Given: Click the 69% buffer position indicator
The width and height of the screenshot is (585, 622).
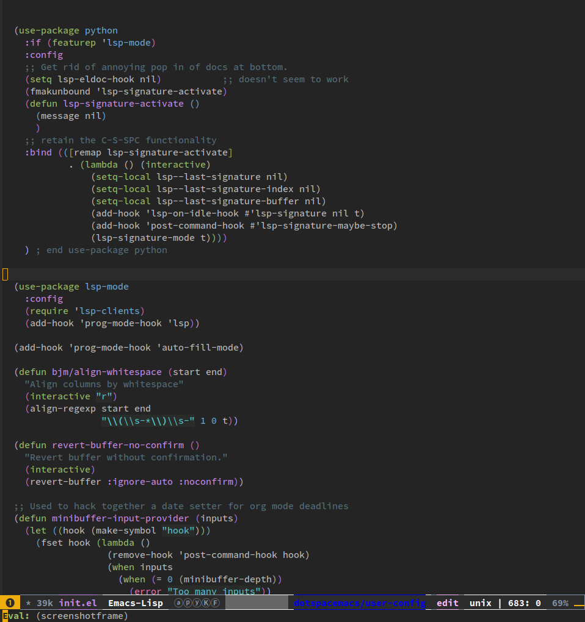Looking at the screenshot, I should click(560, 603).
